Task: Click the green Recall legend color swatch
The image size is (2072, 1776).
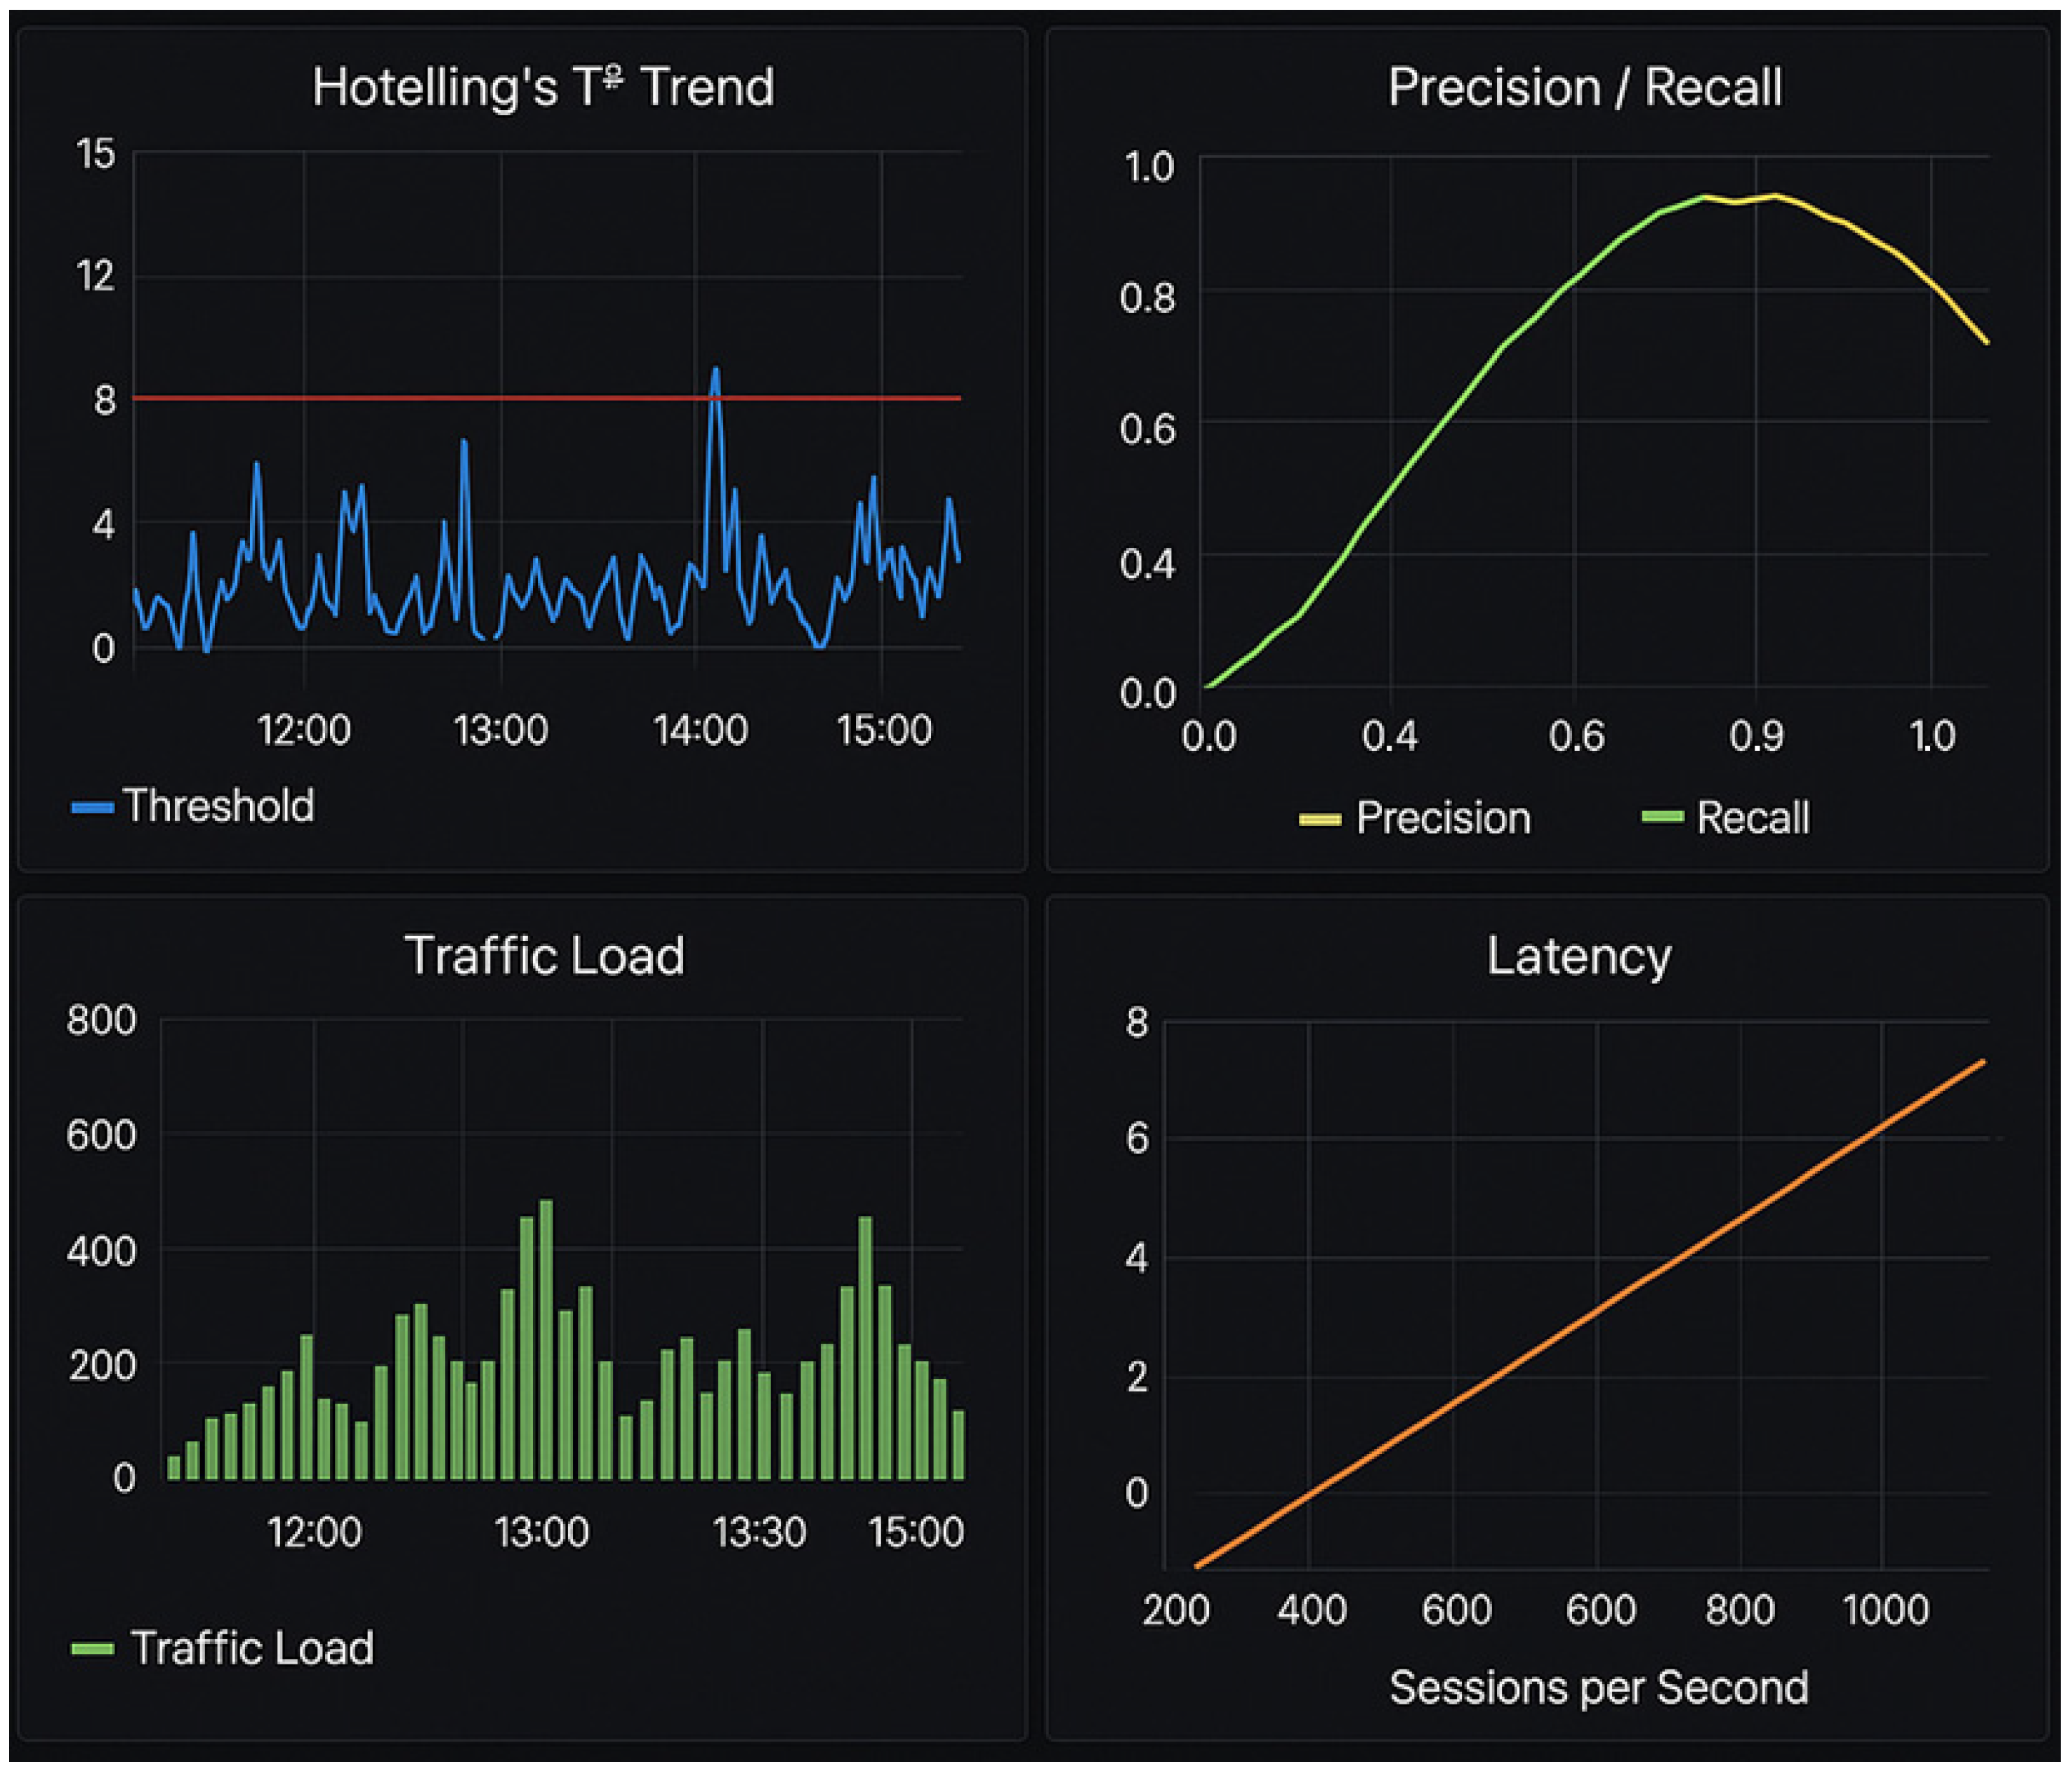Action: point(1663,817)
